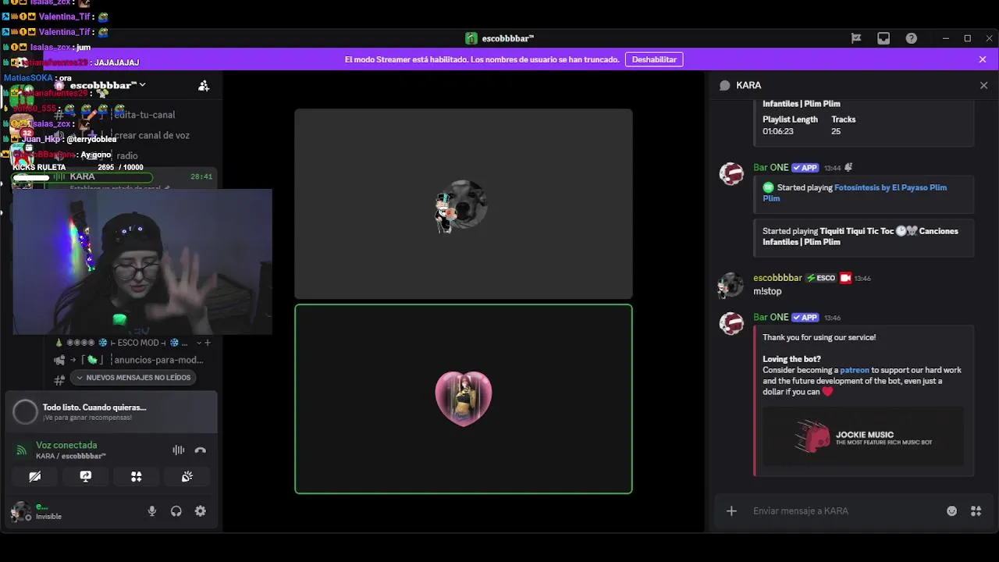
Task: Click the red video icon beside ESCO tag
Action: pyautogui.click(x=845, y=278)
